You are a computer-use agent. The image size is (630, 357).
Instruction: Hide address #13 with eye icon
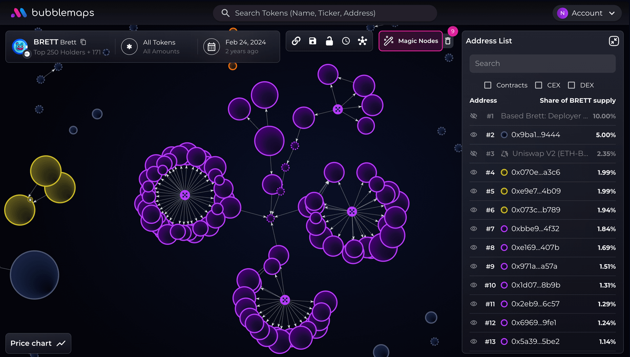pos(474,342)
